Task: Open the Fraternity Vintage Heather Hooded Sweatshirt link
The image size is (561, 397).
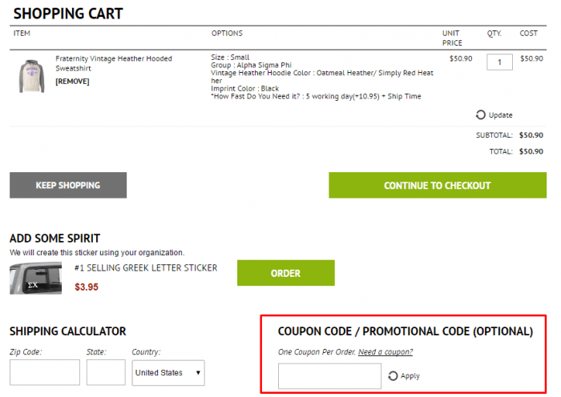Action: coord(113,63)
